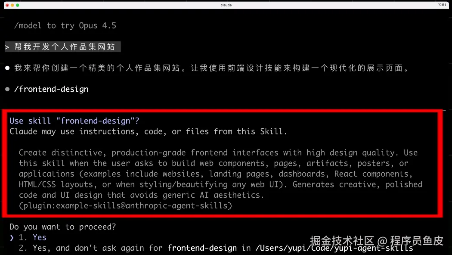Select option 1 Yes
Screen dimensions: 452x255
pyautogui.click(x=33, y=237)
